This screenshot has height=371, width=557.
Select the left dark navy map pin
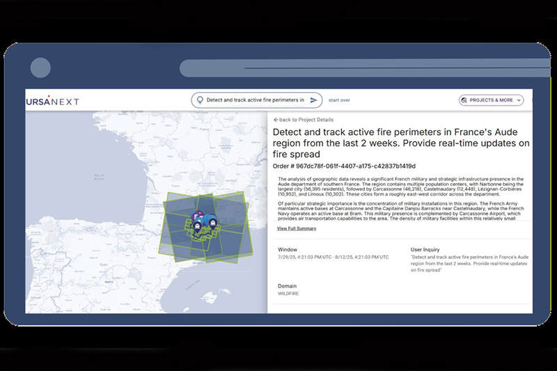tap(198, 224)
